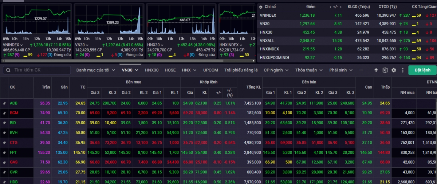This screenshot has width=437, height=184.
Task: Select HNXINDEX row in index table
Action: (x=347, y=49)
